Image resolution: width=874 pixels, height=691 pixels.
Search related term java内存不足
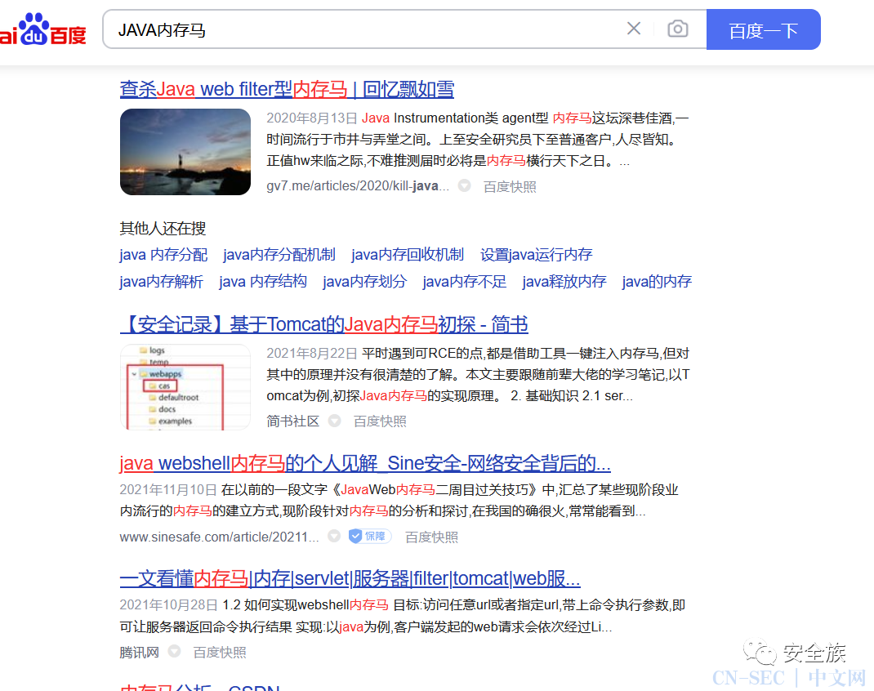(x=464, y=282)
